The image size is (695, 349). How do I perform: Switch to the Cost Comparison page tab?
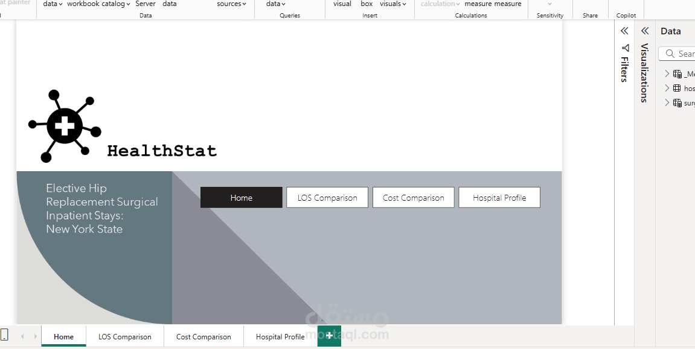coord(203,336)
